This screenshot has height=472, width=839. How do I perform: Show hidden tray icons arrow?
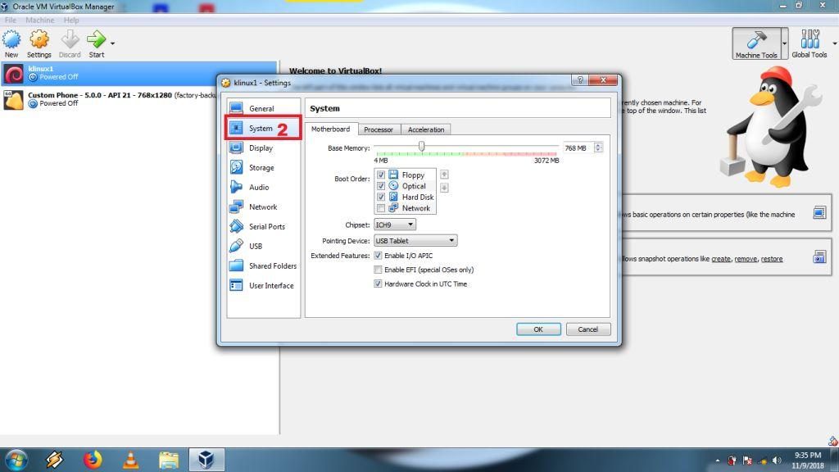718,461
